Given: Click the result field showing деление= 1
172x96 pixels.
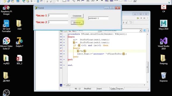Looking at the screenshot, I should (x=98, y=18).
